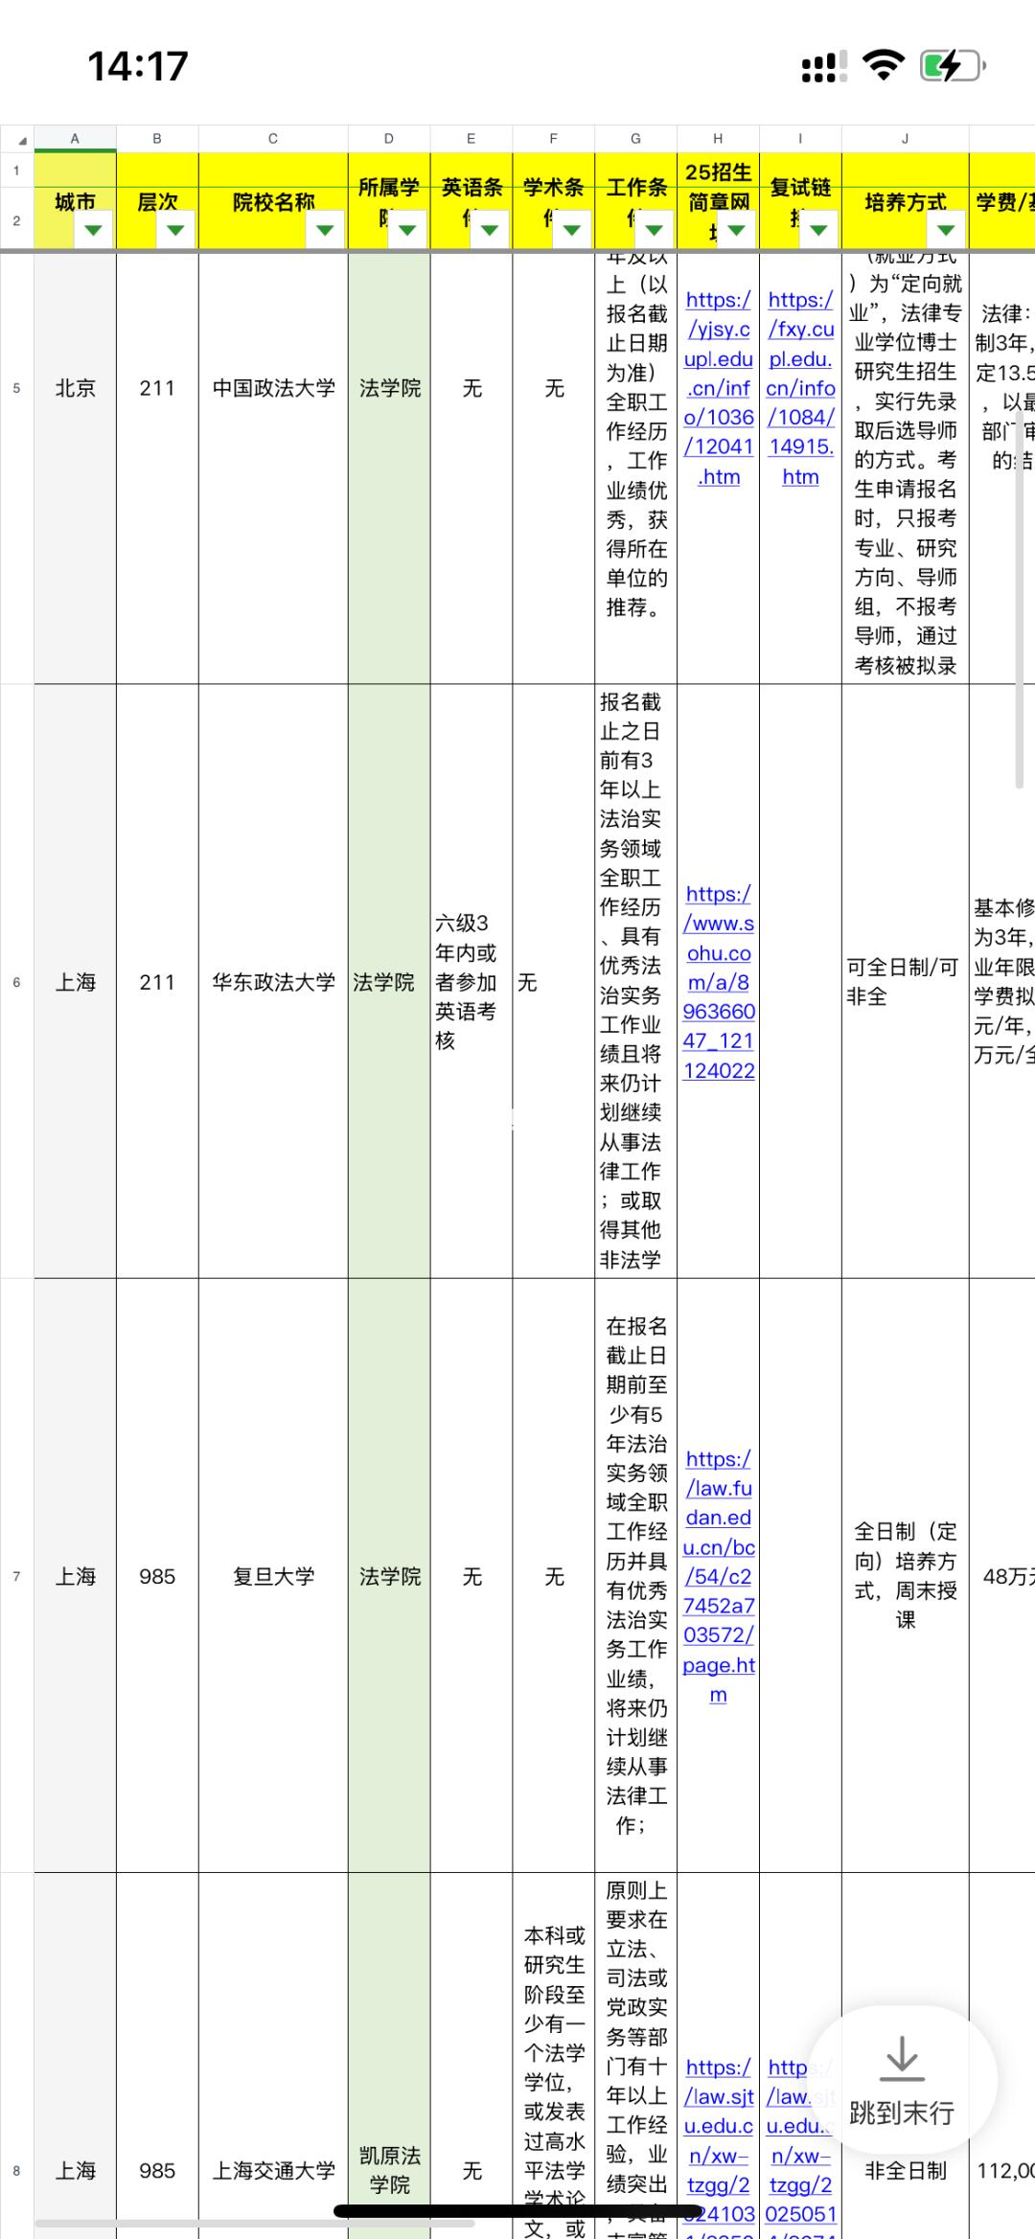Tap the cellular signal icon

824,66
